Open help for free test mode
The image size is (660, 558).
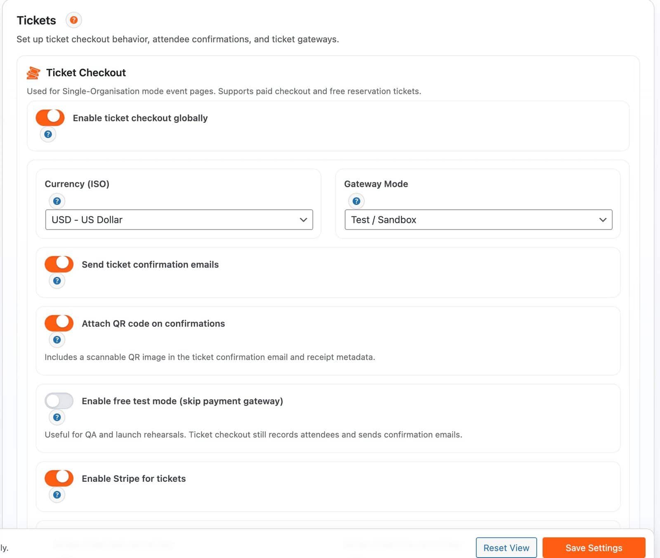coord(57,417)
